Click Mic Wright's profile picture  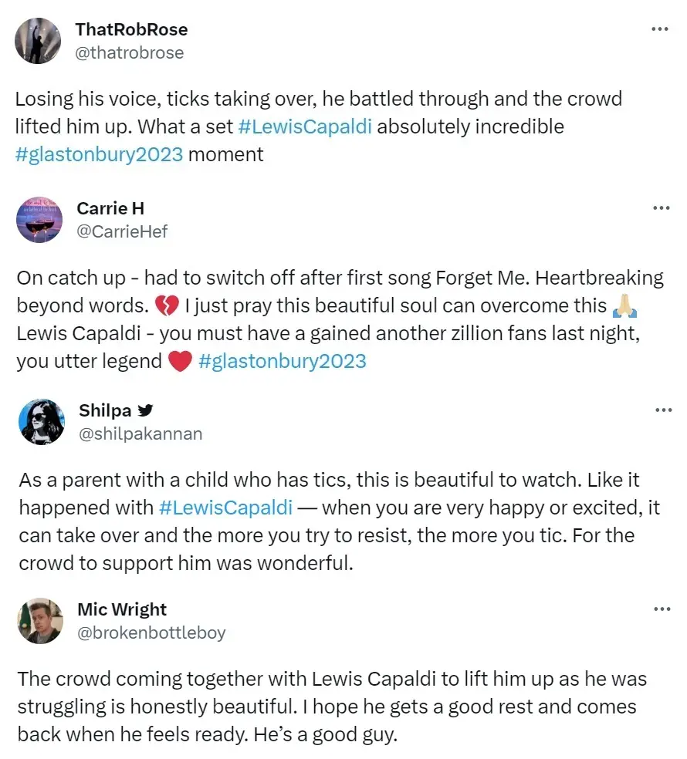click(x=41, y=621)
